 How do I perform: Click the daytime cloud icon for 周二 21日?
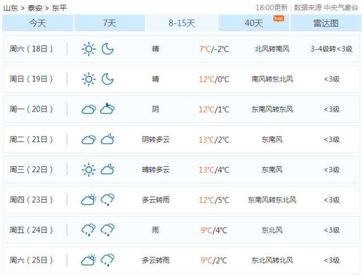point(89,139)
